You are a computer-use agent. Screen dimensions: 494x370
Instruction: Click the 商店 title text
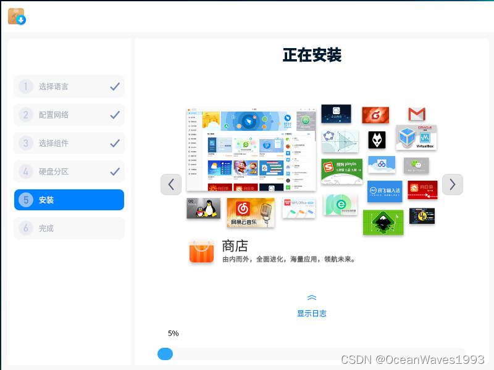(235, 245)
